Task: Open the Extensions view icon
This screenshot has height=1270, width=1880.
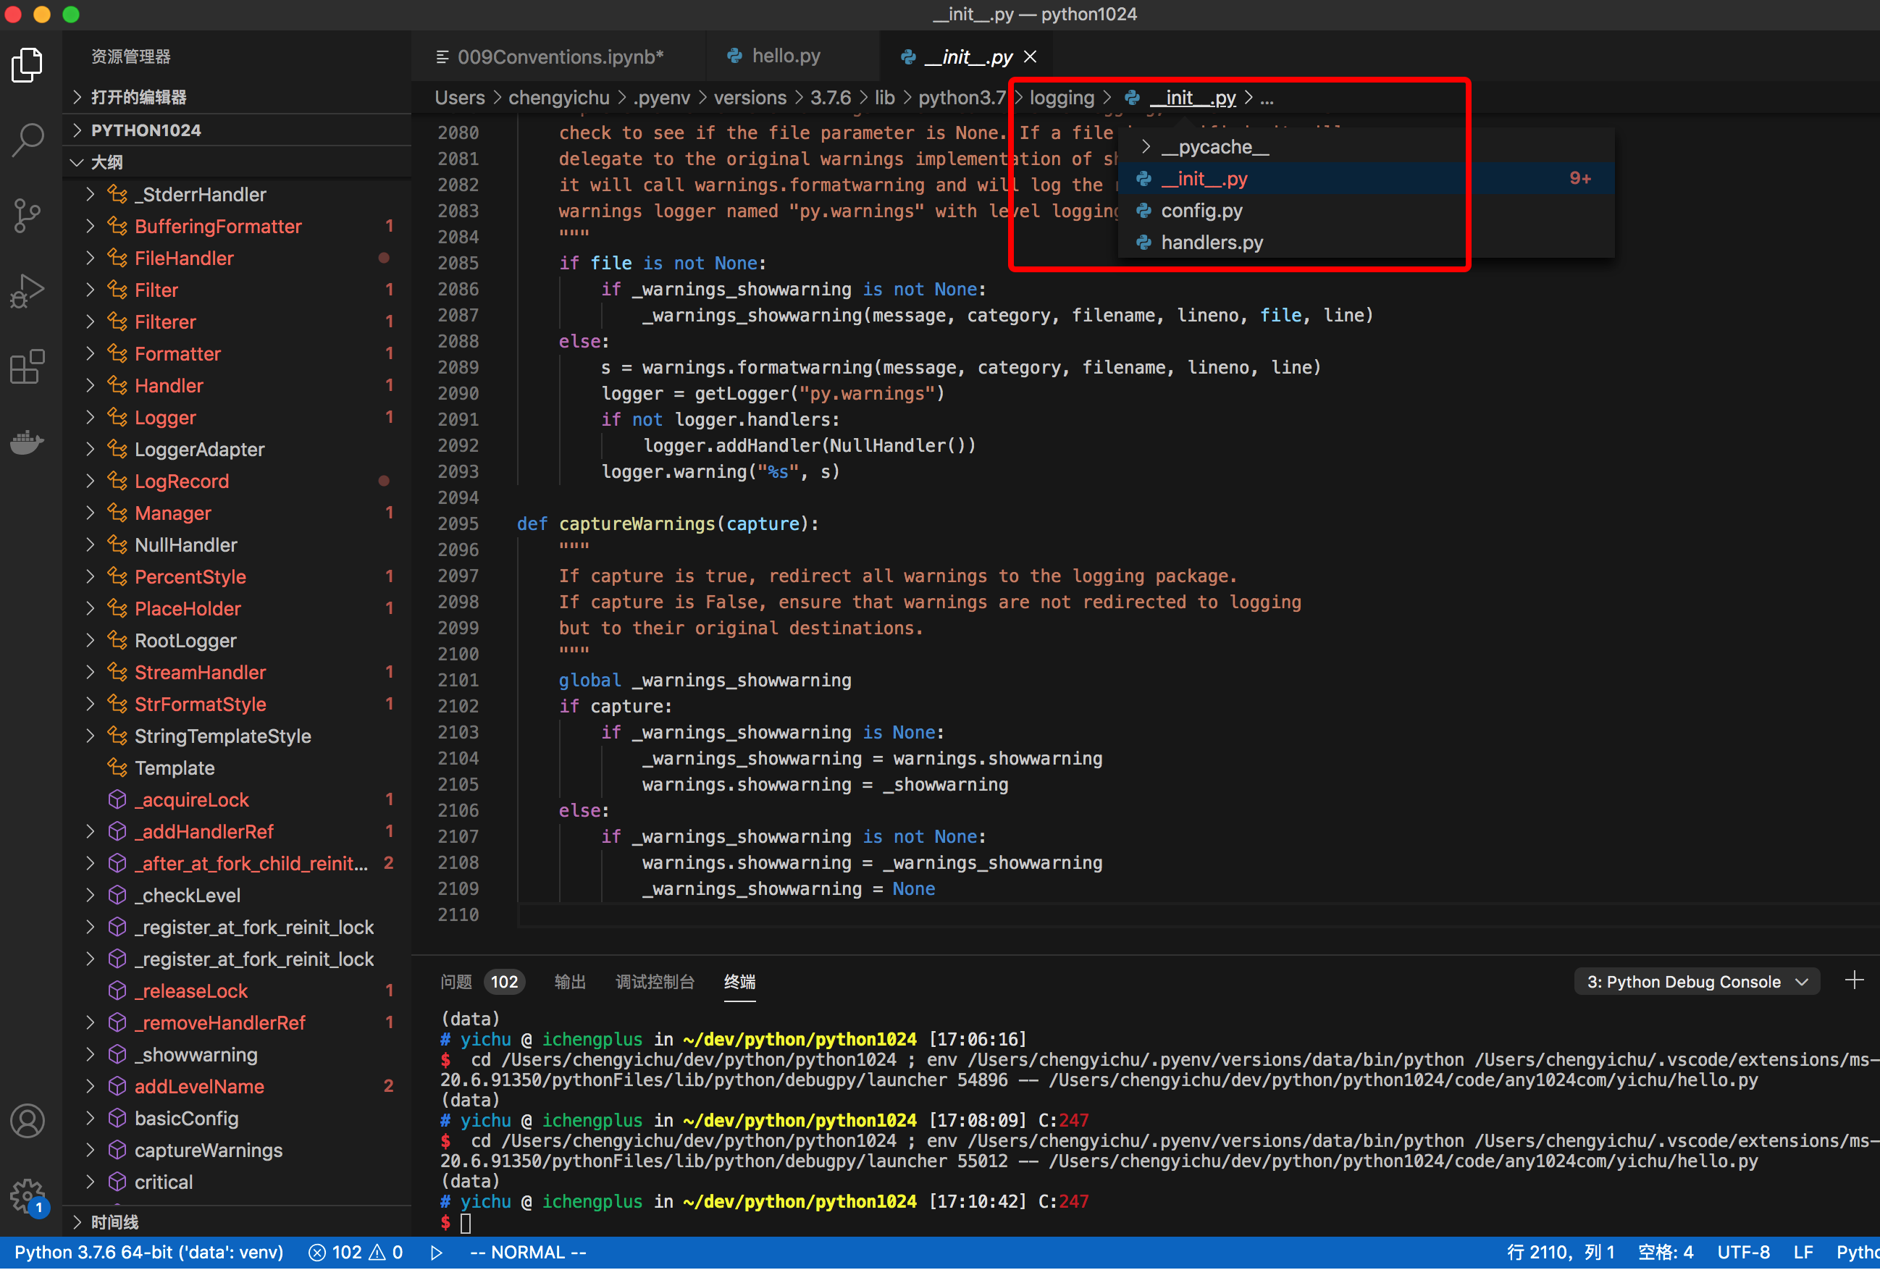Action: [28, 366]
